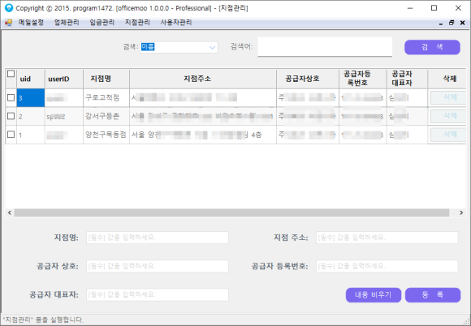
Task: Click the 내용 비우기 clear button
Action: coord(374,295)
